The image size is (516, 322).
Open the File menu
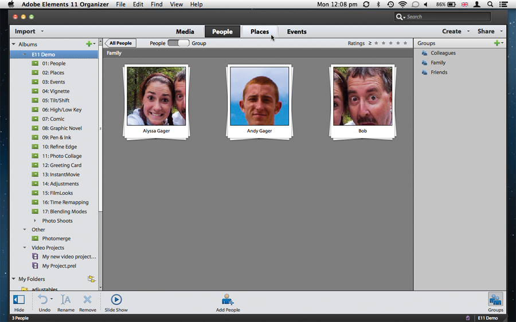120,4
